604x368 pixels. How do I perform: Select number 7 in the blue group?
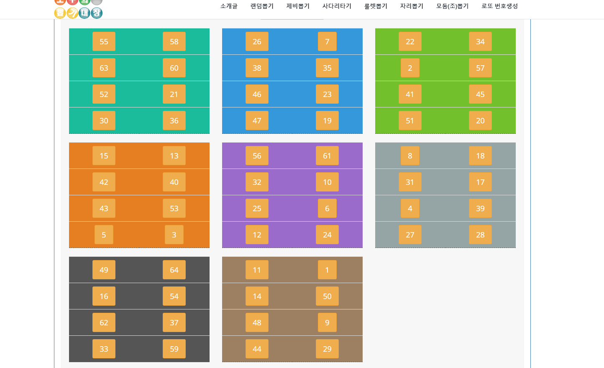(327, 42)
